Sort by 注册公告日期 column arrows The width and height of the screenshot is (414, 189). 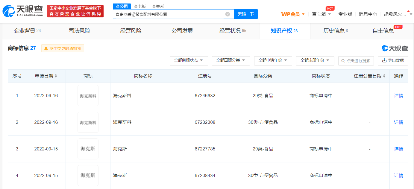(x=384, y=76)
